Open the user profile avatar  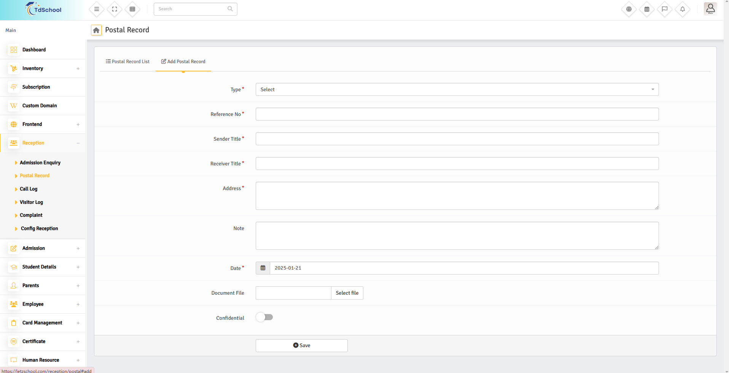pyautogui.click(x=710, y=9)
